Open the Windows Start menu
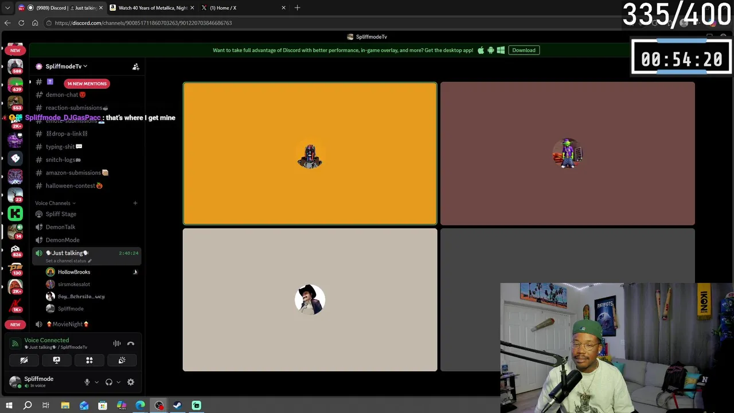 (9, 406)
